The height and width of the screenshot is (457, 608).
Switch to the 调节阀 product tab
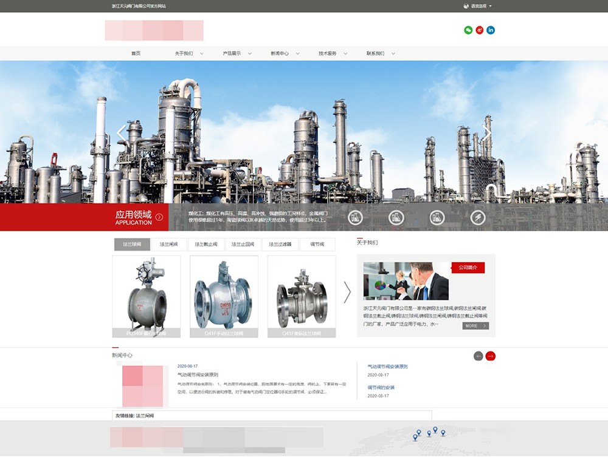[317, 245]
